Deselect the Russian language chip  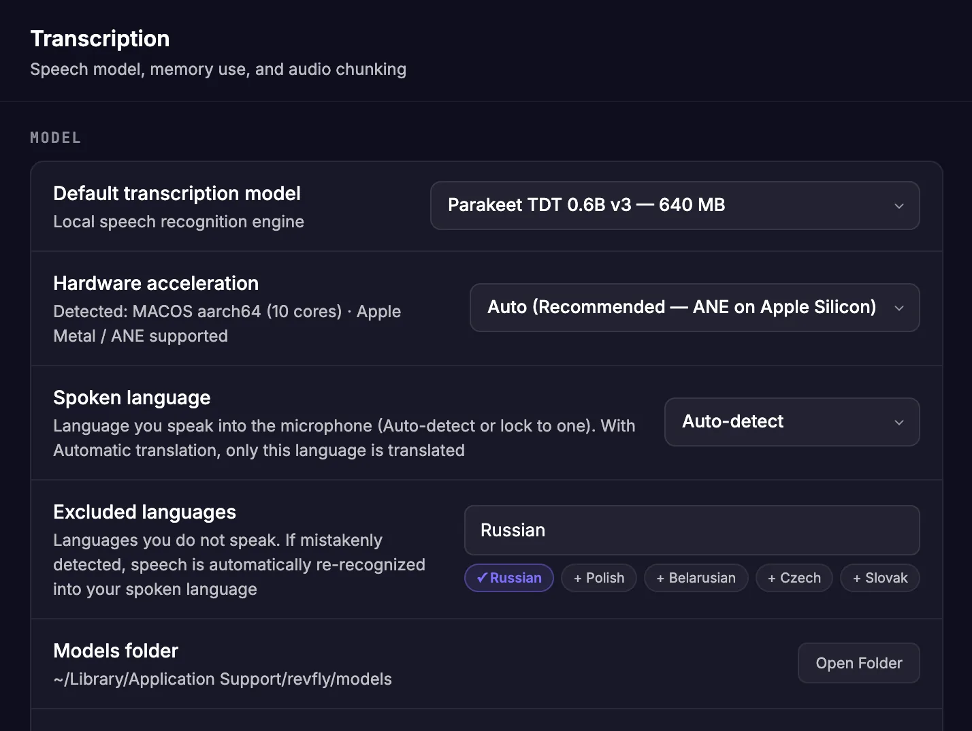tap(509, 578)
